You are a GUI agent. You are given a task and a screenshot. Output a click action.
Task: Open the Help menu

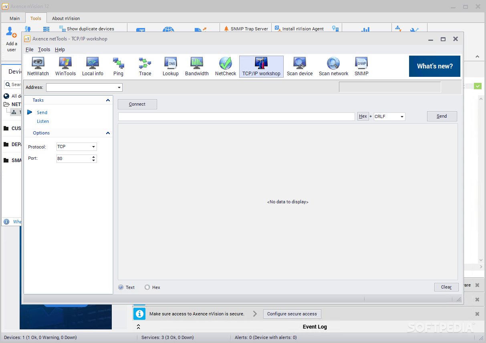click(60, 50)
